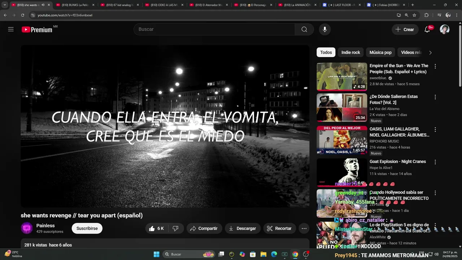Open Goat Explosion - Night Cranes title
The width and height of the screenshot is (462, 260).
pos(398,161)
